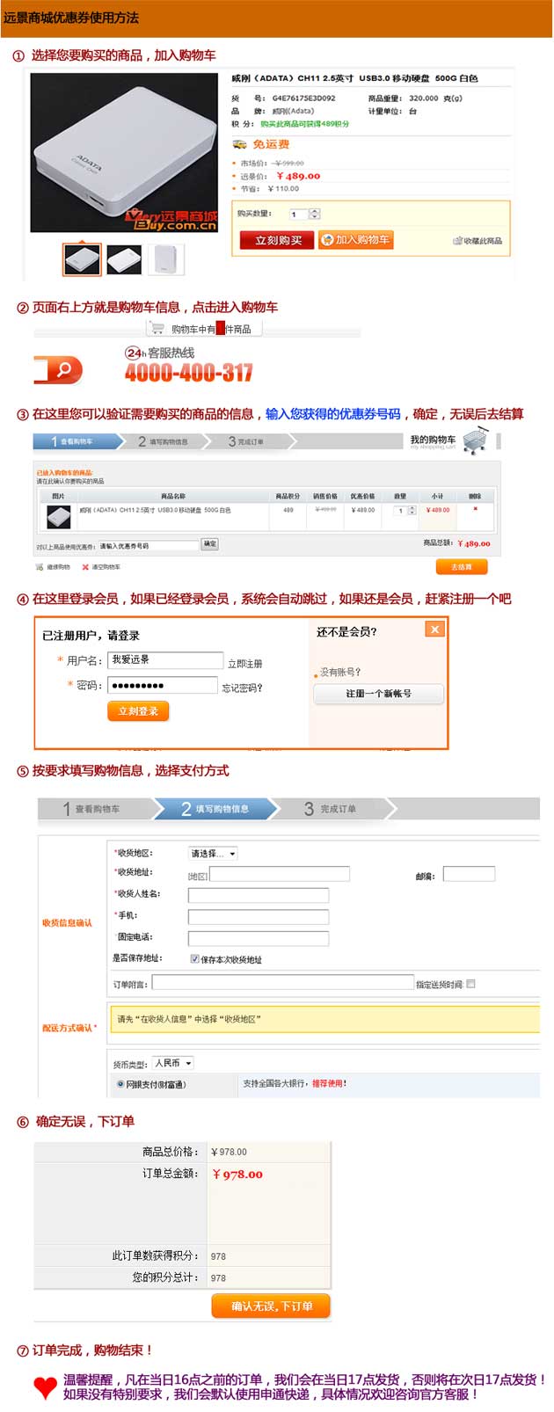
Task: Click 继续购物 continue shopping link
Action: (x=54, y=567)
